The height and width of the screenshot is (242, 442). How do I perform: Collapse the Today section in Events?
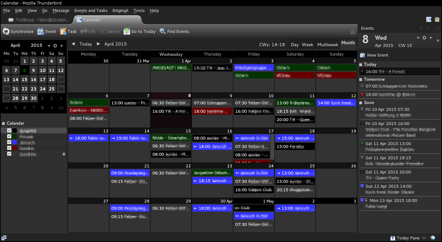click(x=361, y=65)
